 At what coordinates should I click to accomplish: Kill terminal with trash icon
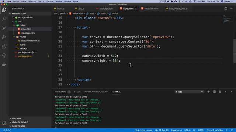(220, 92)
